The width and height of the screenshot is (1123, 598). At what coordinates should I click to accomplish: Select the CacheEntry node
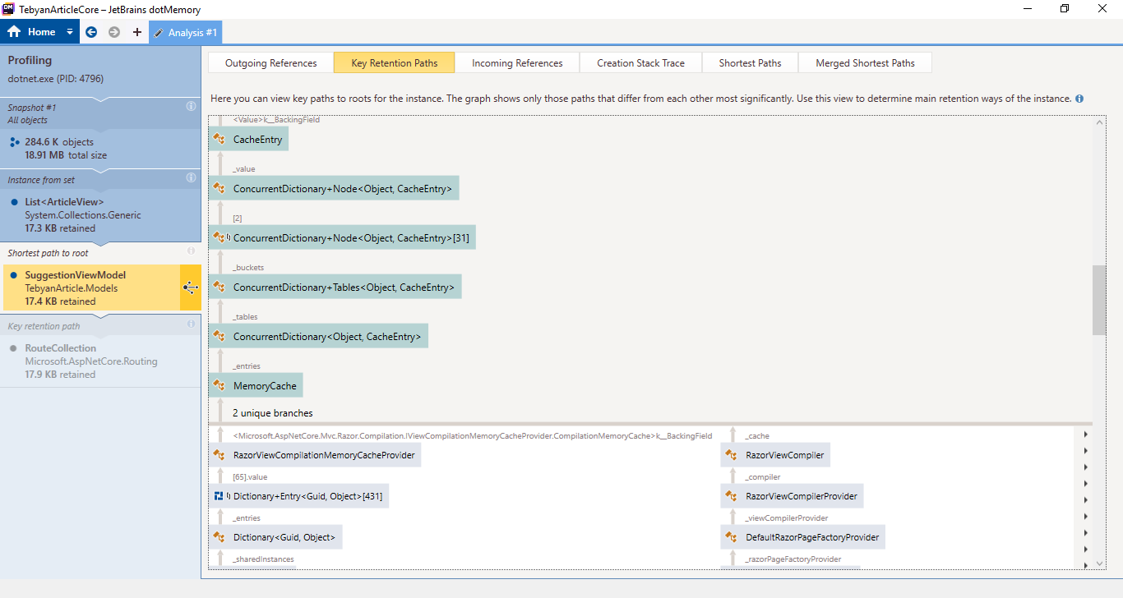[x=249, y=140]
